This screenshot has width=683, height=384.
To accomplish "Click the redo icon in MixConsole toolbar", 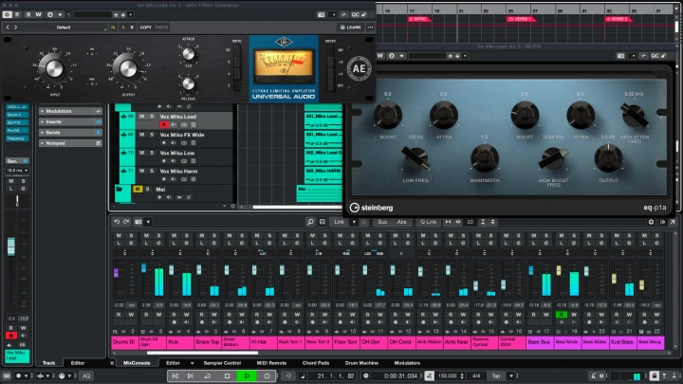I will click(x=126, y=222).
